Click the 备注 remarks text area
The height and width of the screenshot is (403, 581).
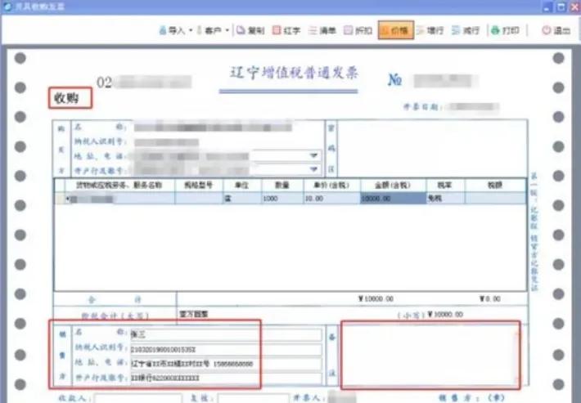pos(430,355)
